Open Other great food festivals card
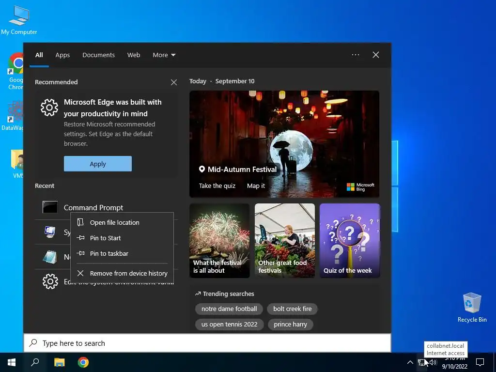 [x=285, y=241]
